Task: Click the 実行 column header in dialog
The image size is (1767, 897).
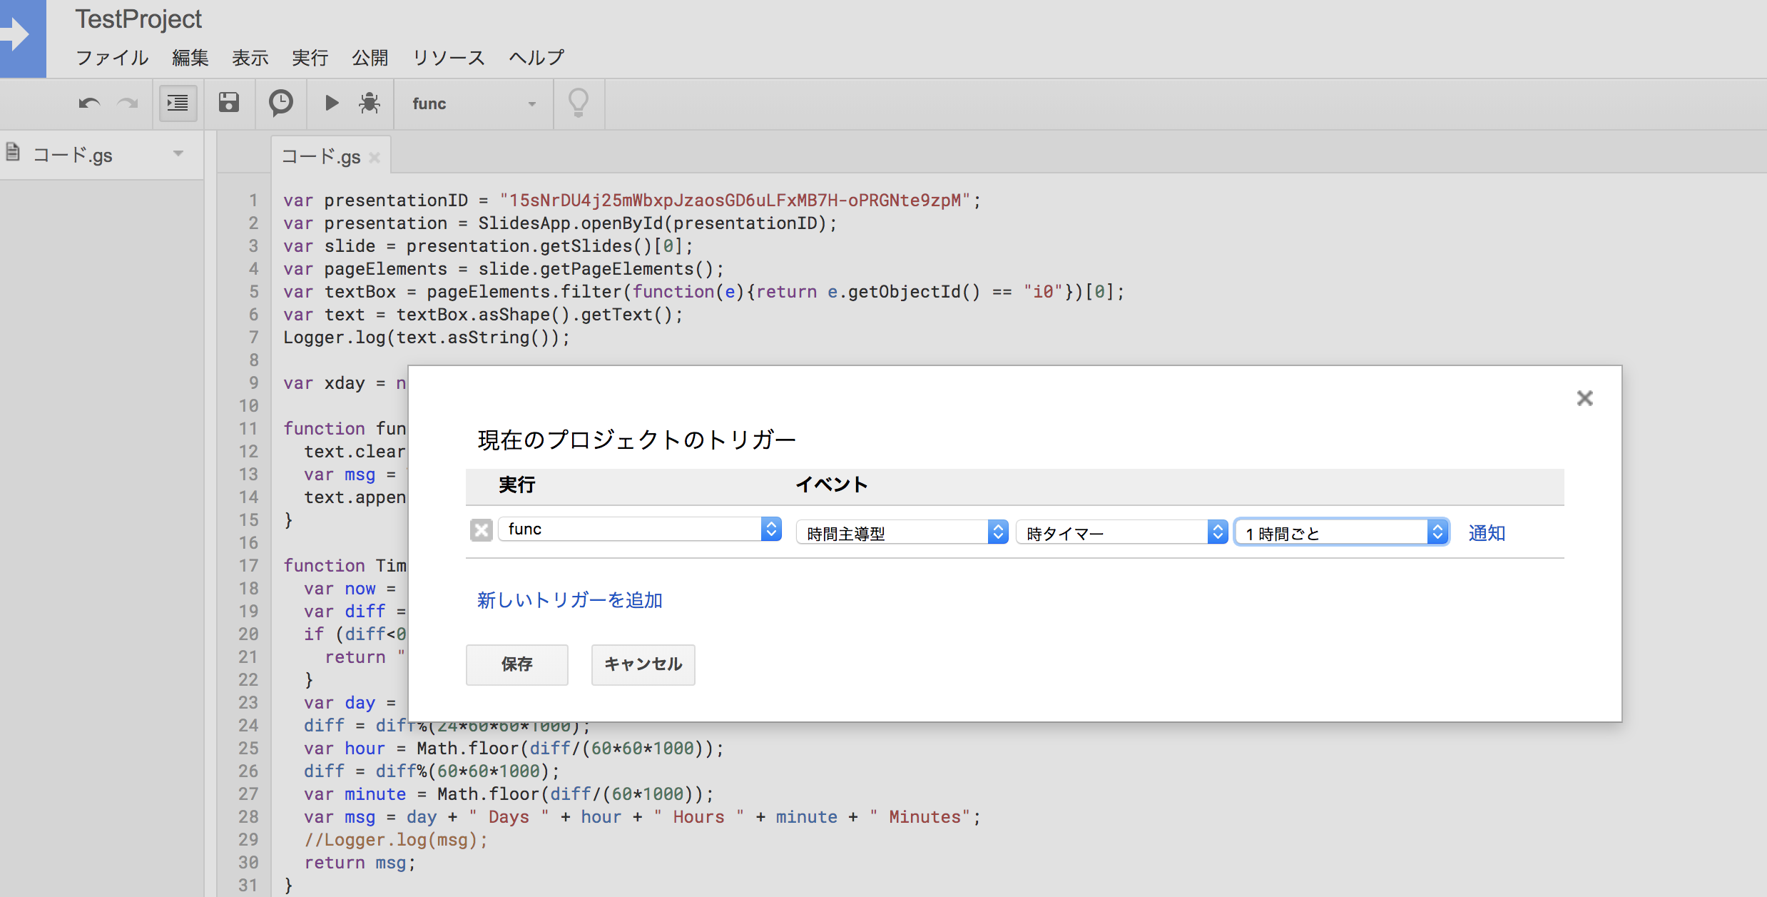Action: pyautogui.click(x=516, y=485)
